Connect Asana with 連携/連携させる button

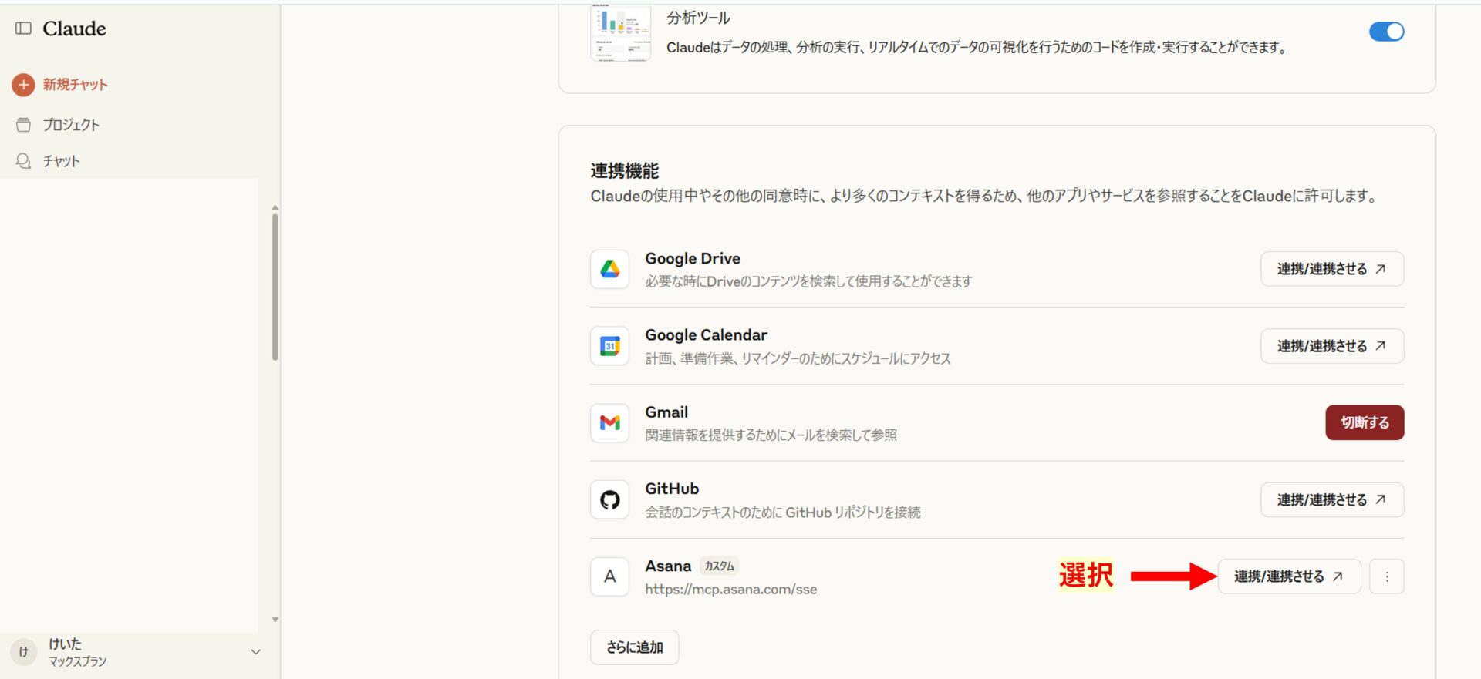[x=1289, y=576]
